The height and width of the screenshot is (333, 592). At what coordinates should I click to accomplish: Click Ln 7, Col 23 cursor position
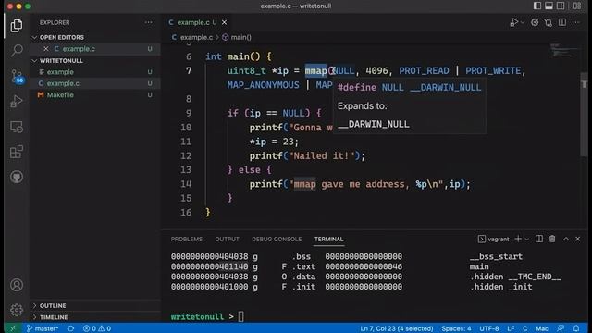(397, 328)
